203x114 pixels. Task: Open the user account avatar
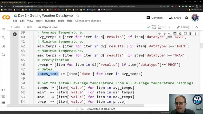(195, 18)
